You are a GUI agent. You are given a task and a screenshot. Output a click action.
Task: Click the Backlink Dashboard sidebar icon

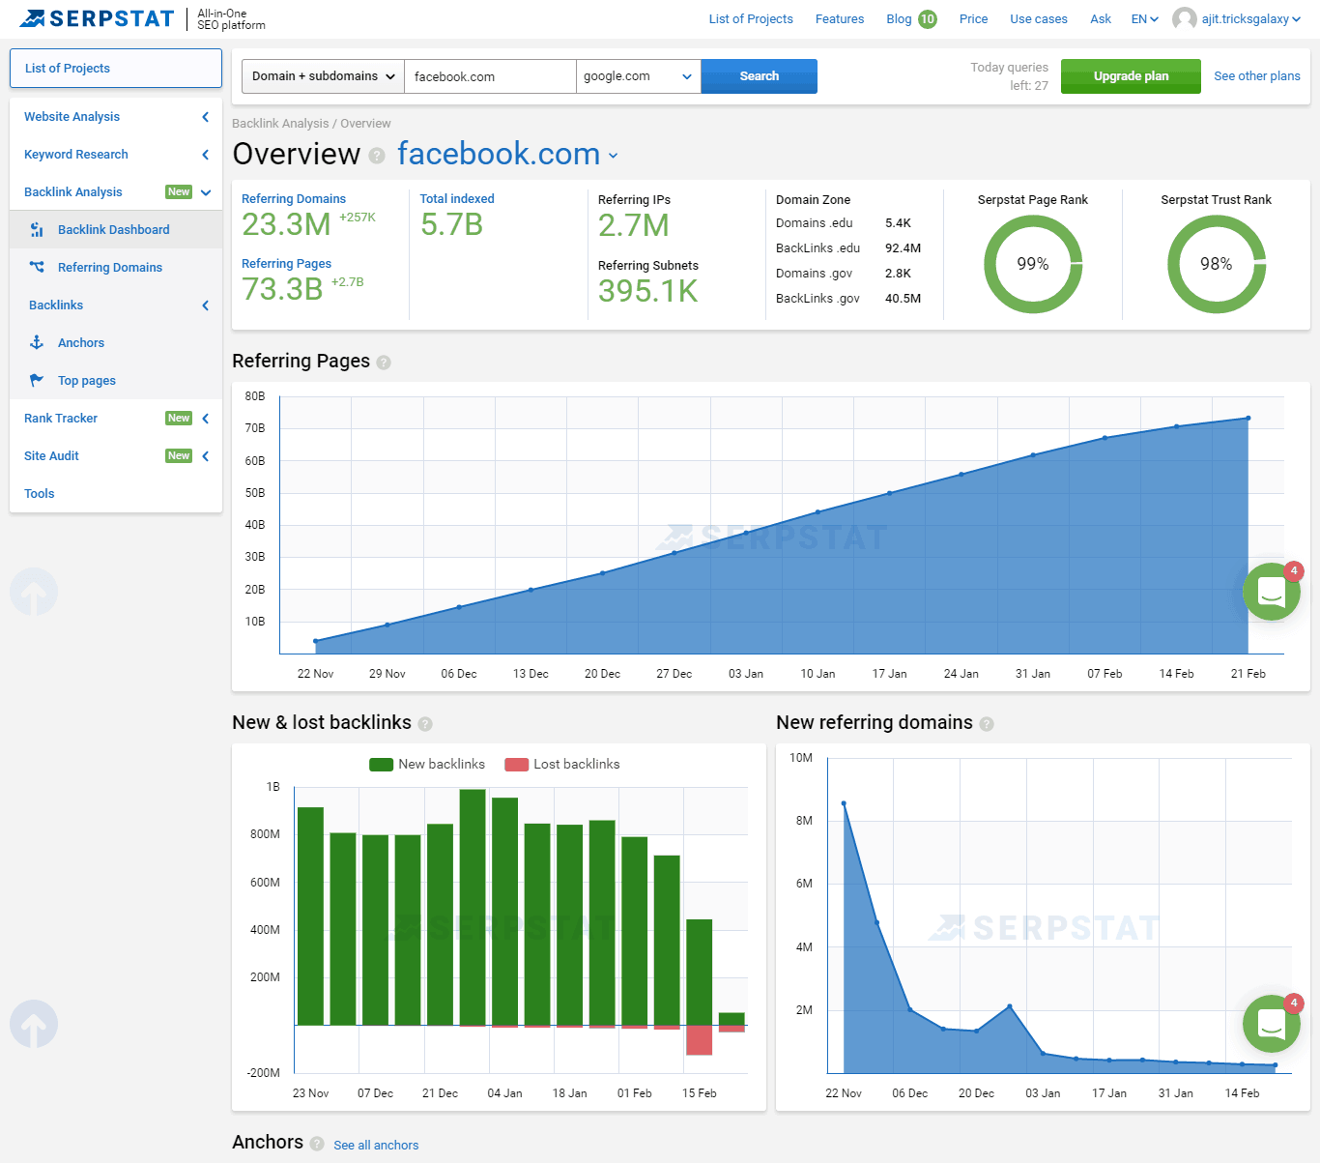37,230
